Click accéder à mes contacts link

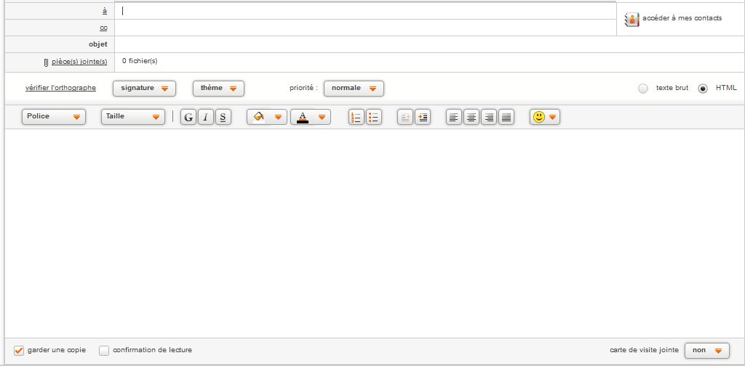(682, 18)
